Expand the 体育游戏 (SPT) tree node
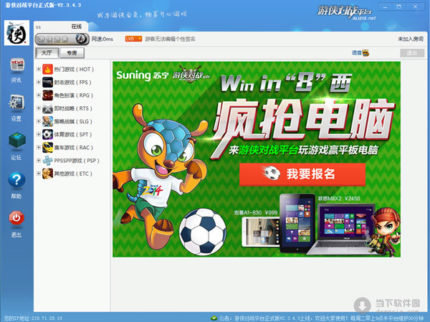Screen dimensions: 430x322 (39, 134)
